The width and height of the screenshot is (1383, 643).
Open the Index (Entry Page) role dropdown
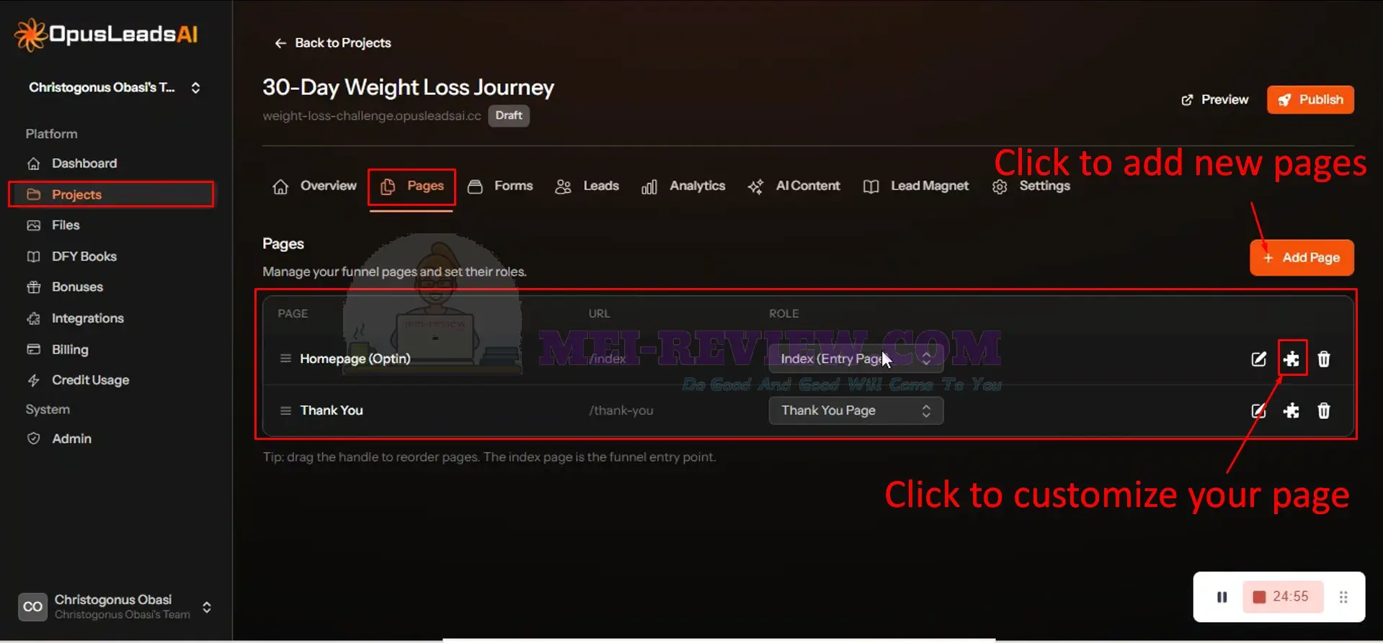[x=855, y=359]
